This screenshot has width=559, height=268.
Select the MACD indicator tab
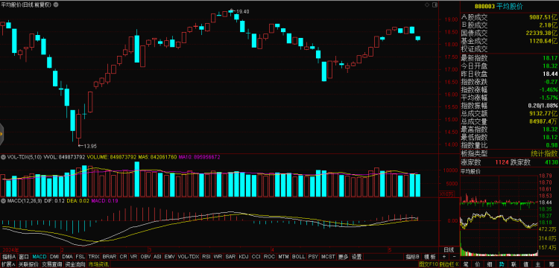[x=40, y=256]
